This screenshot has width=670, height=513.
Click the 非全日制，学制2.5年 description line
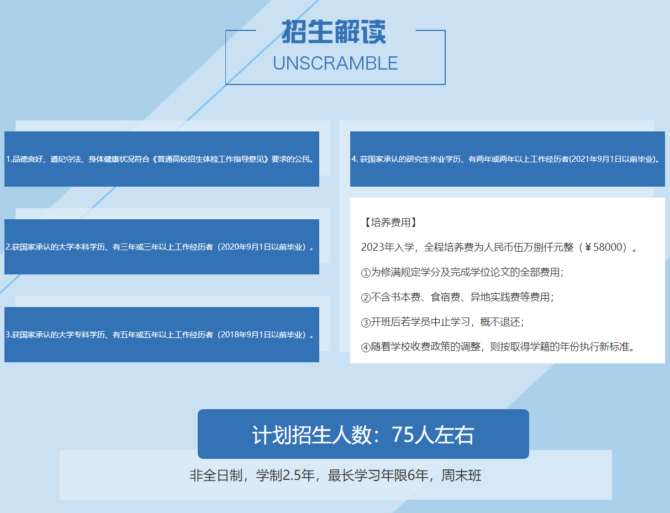click(x=336, y=475)
